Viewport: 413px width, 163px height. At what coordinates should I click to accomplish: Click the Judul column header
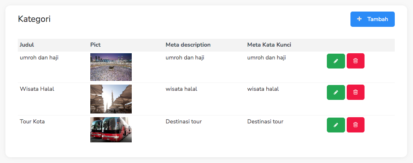tap(27, 45)
